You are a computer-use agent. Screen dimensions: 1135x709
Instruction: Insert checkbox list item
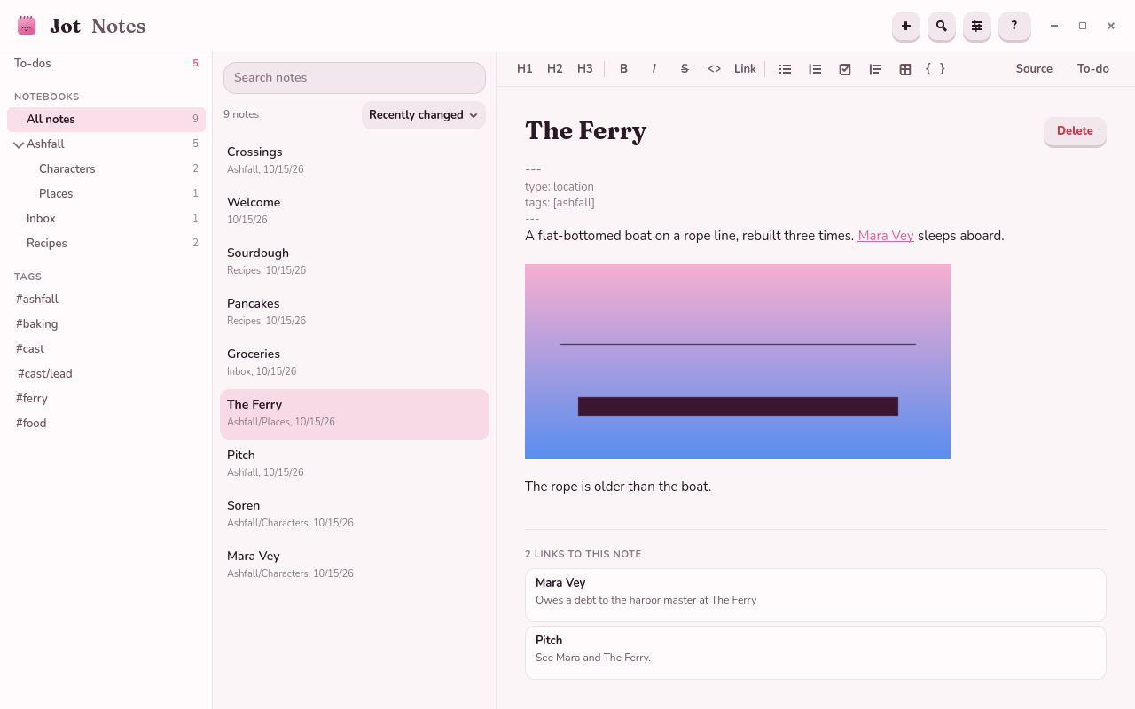(845, 69)
